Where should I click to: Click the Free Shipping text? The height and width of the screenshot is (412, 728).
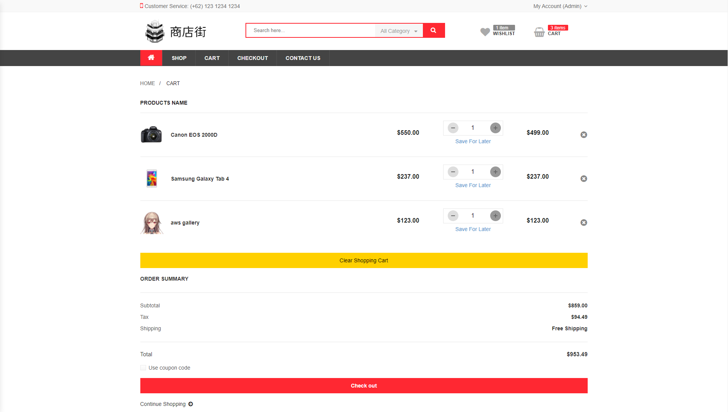click(x=570, y=328)
